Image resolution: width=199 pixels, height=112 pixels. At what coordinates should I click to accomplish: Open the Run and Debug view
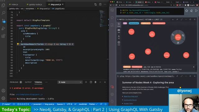coord(3,28)
